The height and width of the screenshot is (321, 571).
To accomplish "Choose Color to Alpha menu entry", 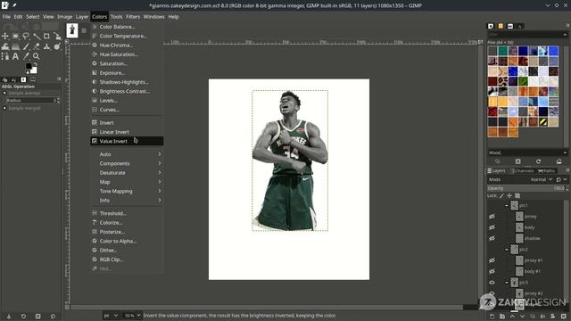I will tap(127, 241).
